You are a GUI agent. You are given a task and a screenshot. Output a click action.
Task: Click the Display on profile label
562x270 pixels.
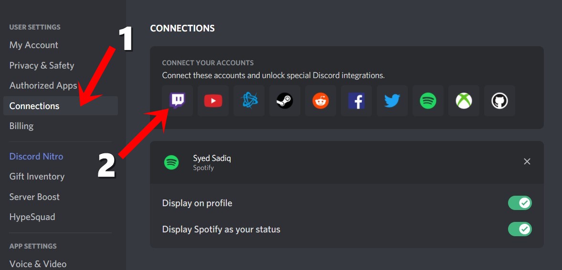[x=197, y=203]
